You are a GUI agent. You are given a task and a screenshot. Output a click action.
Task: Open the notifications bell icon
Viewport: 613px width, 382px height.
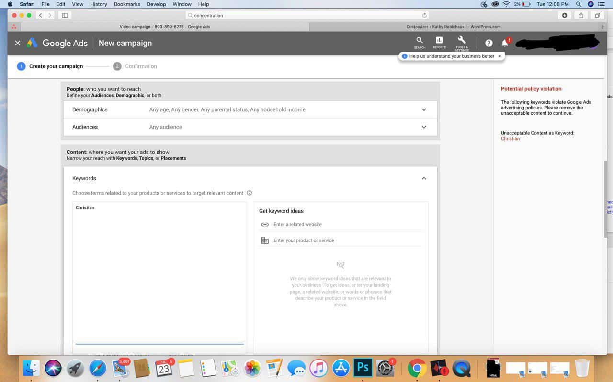tap(505, 43)
